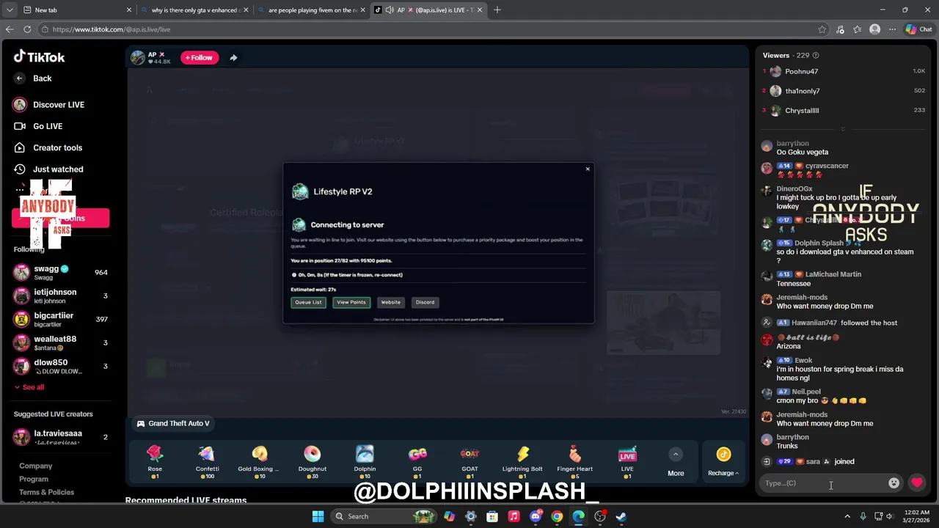Send the Confetti gift
939x528 pixels.
coord(208,461)
